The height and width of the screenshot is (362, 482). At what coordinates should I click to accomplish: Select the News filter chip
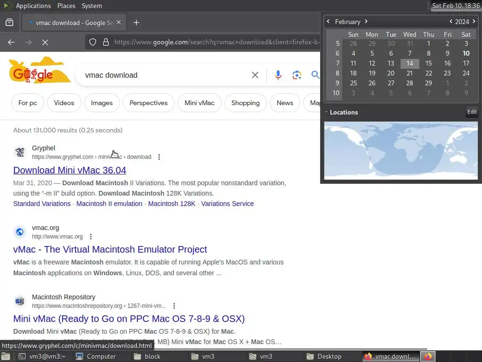tap(285, 103)
